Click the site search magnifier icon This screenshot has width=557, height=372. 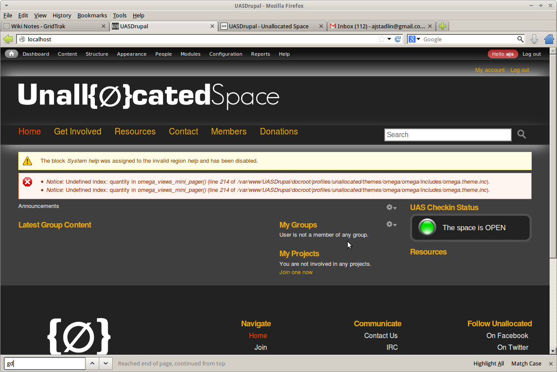[x=521, y=134]
